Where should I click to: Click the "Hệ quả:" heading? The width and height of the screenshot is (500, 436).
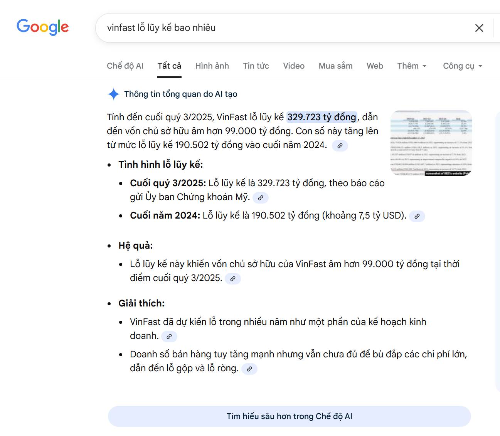pyautogui.click(x=136, y=246)
